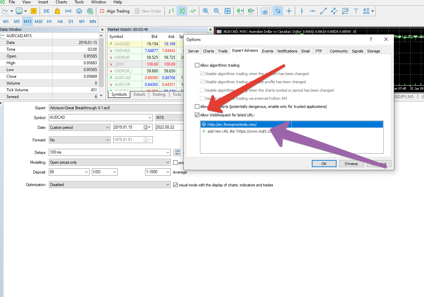Draw a vertical line on chart
The width and height of the screenshot is (424, 297).
pyautogui.click(x=302, y=11)
